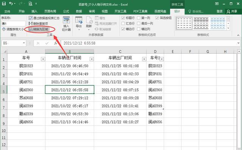This screenshot has height=150, width=242.
Task: Open the 视图 View tab
Action: [x=104, y=11]
